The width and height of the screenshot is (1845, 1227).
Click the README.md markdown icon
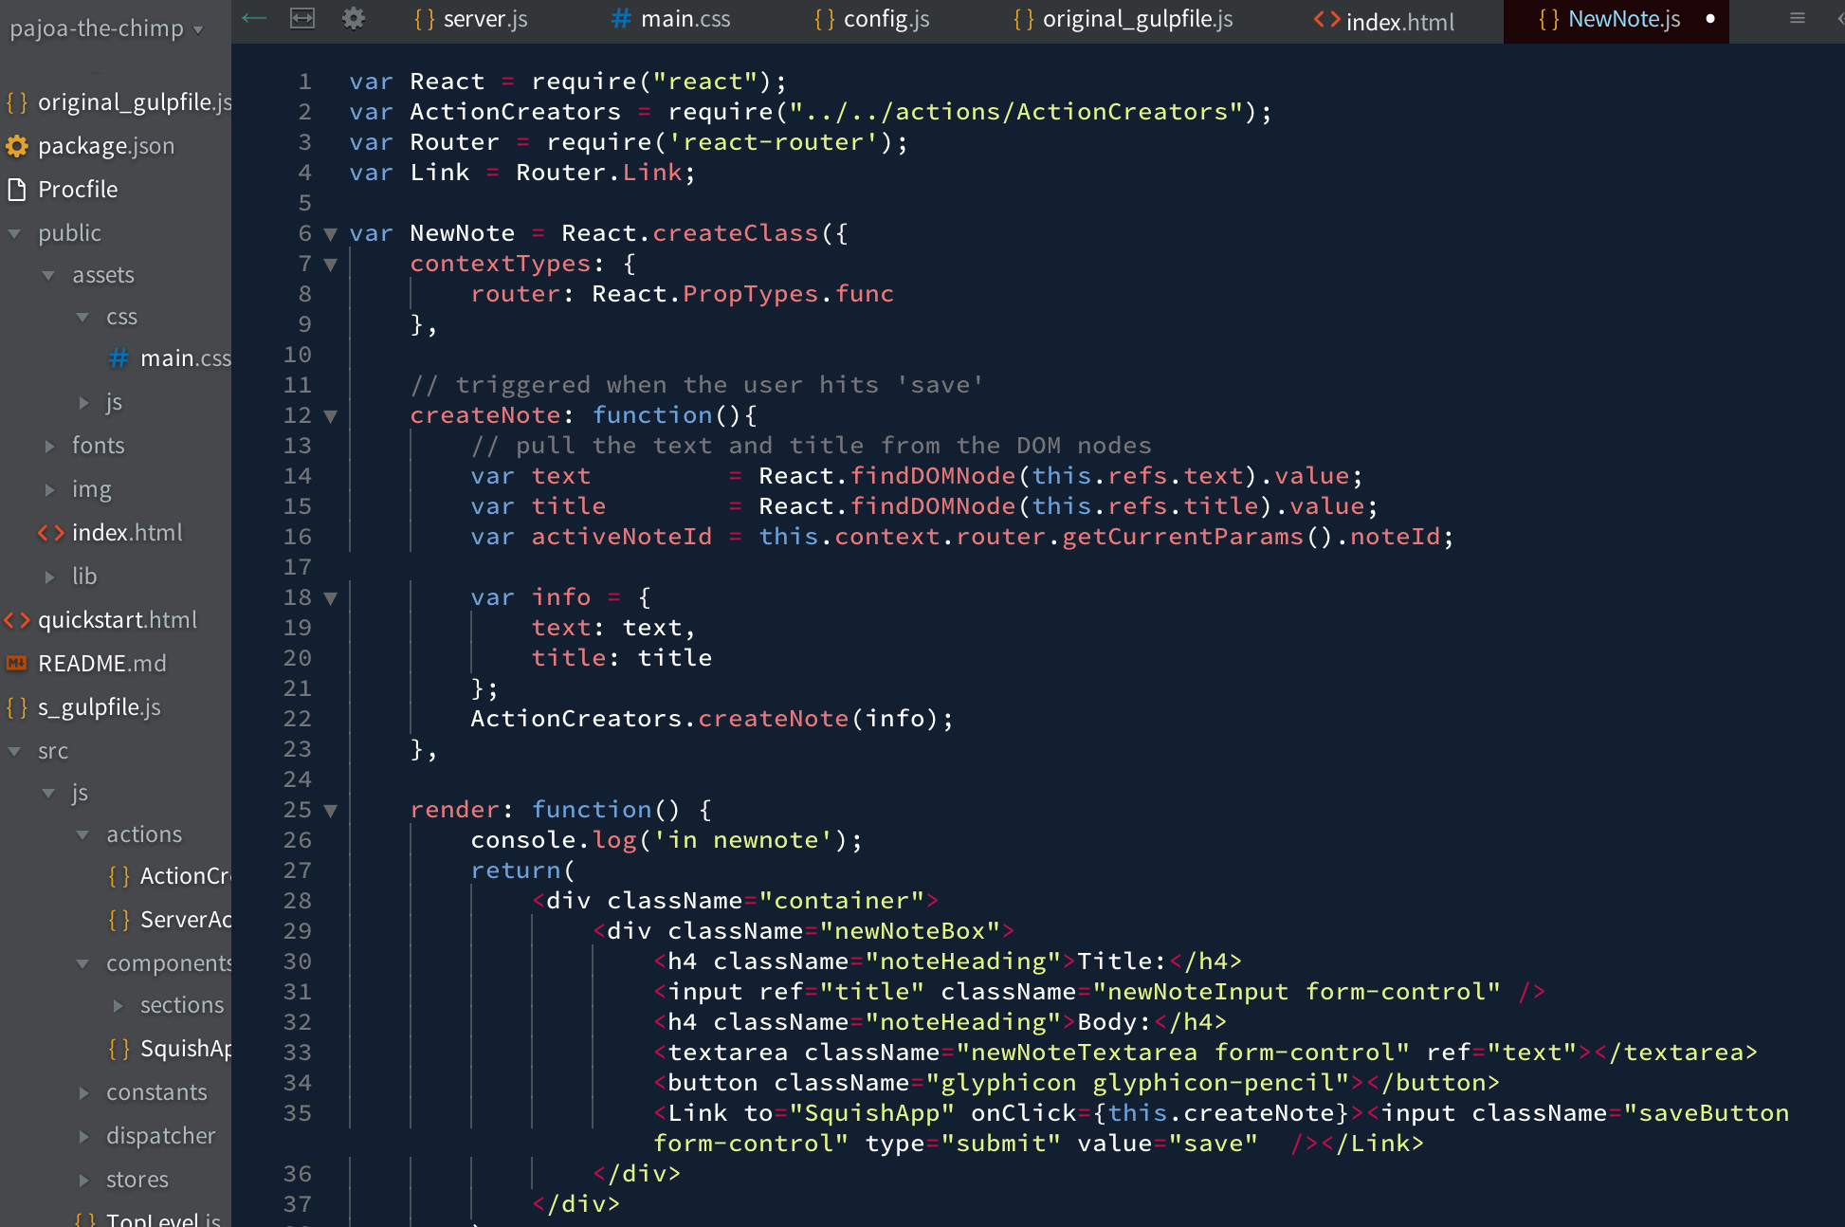(x=17, y=664)
